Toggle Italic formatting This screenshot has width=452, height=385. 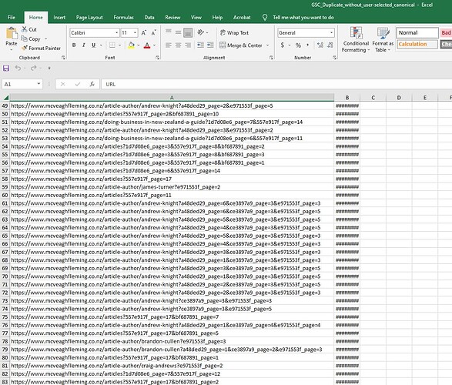84,45
